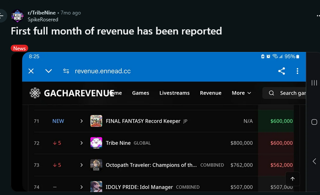Click the search magnifier icon

pyautogui.click(x=271, y=93)
